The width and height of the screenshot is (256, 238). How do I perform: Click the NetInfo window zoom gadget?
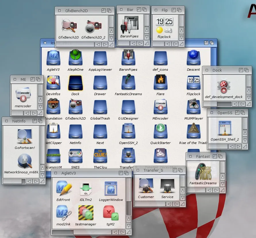[34, 121]
